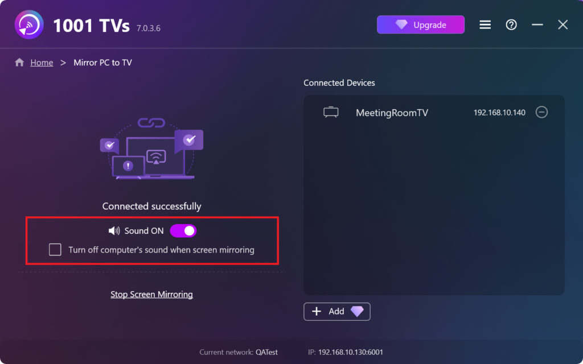The image size is (583, 364).
Task: Click the premium diamond on Add button
Action: point(357,311)
